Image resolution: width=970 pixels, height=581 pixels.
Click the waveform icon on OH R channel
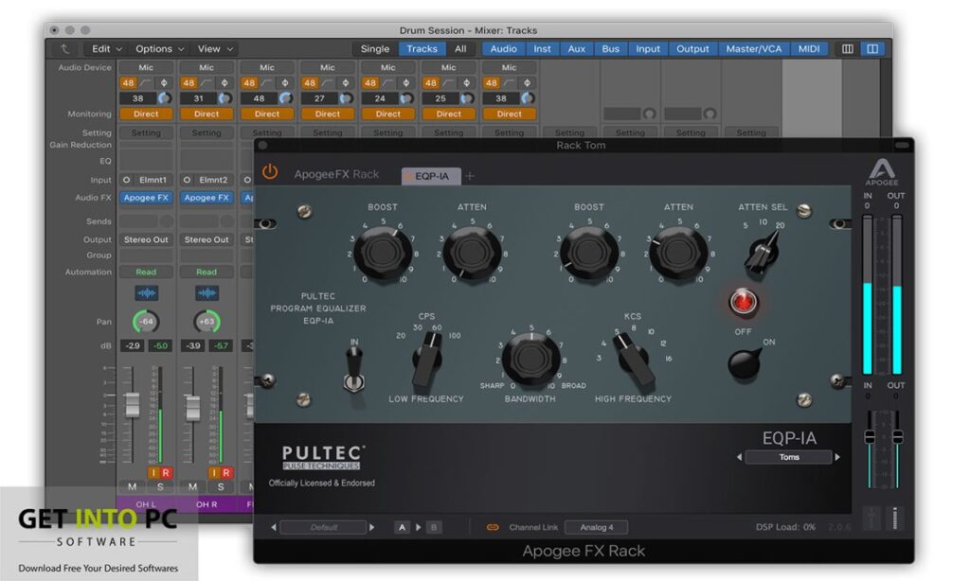tap(207, 293)
